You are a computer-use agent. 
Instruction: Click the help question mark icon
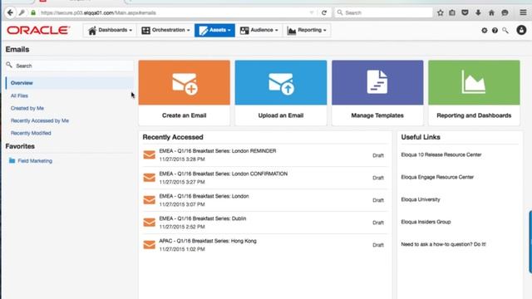(x=495, y=31)
